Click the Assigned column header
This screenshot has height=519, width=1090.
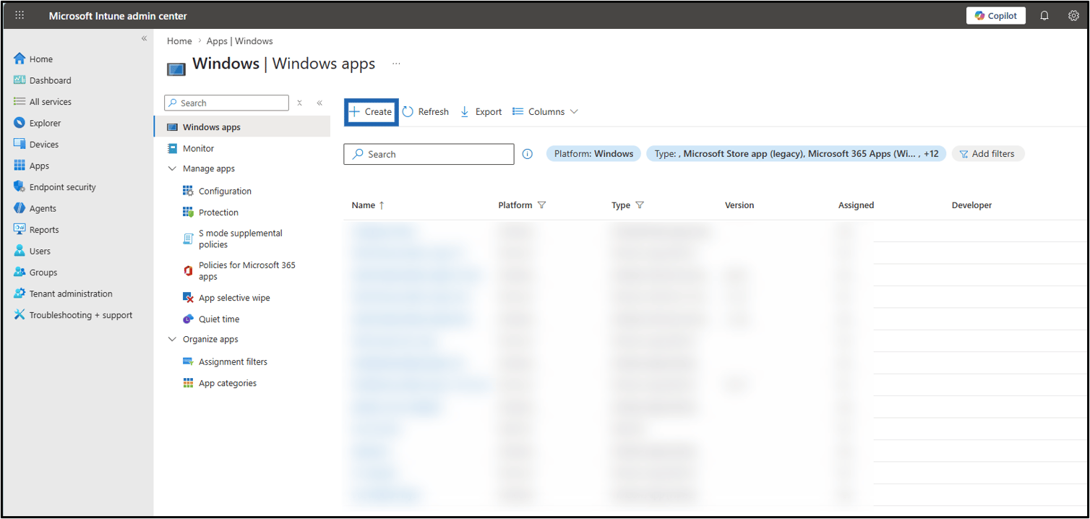pyautogui.click(x=857, y=205)
